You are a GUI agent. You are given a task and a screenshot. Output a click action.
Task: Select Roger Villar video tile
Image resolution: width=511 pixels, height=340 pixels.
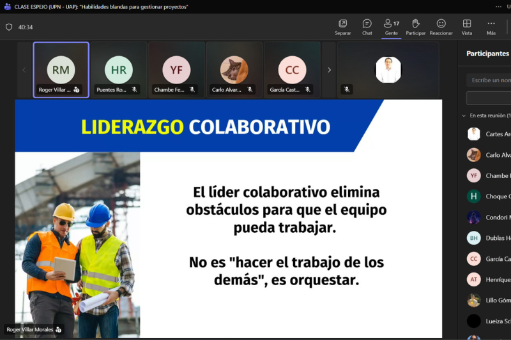[61, 70]
